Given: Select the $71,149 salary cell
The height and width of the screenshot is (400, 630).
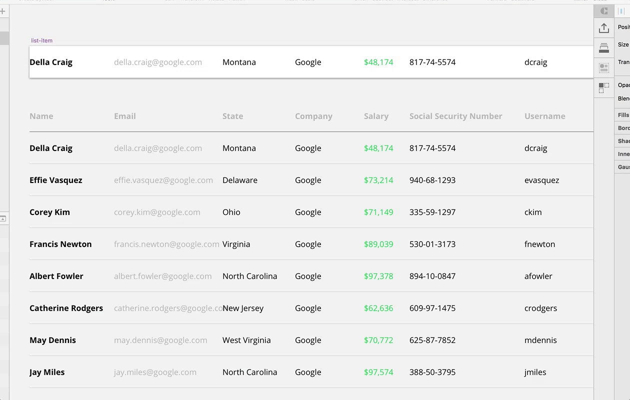Looking at the screenshot, I should tap(378, 212).
